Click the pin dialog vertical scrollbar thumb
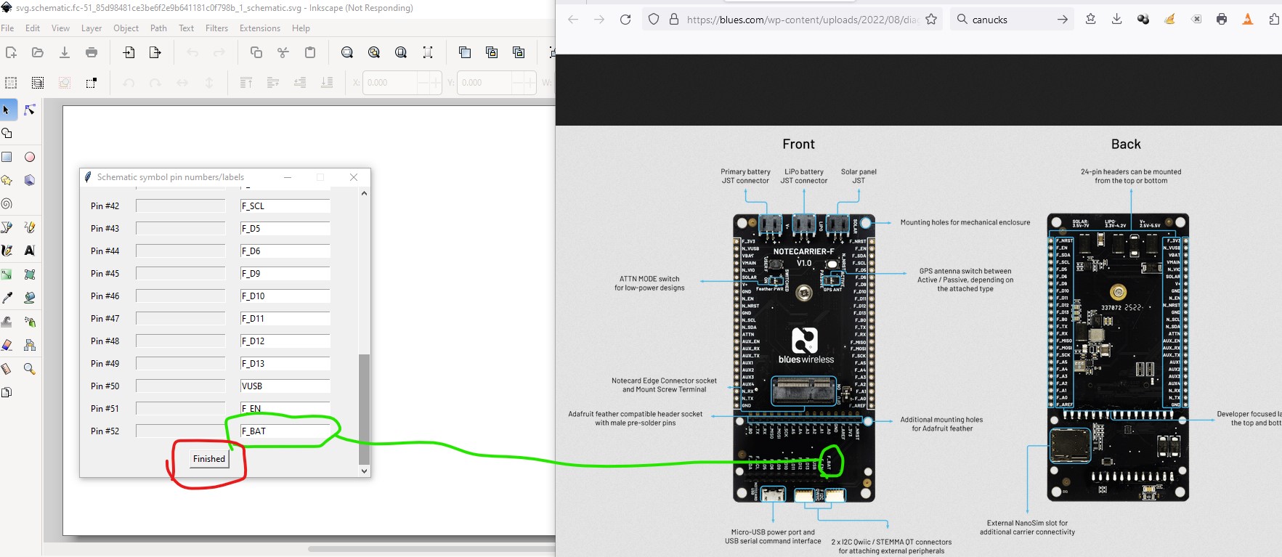Viewport: 1282px width, 557px height. coord(365,410)
